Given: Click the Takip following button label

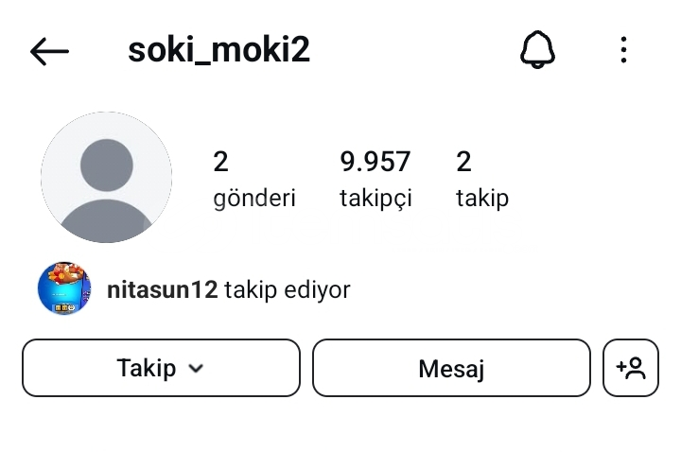Looking at the screenshot, I should pos(147,368).
